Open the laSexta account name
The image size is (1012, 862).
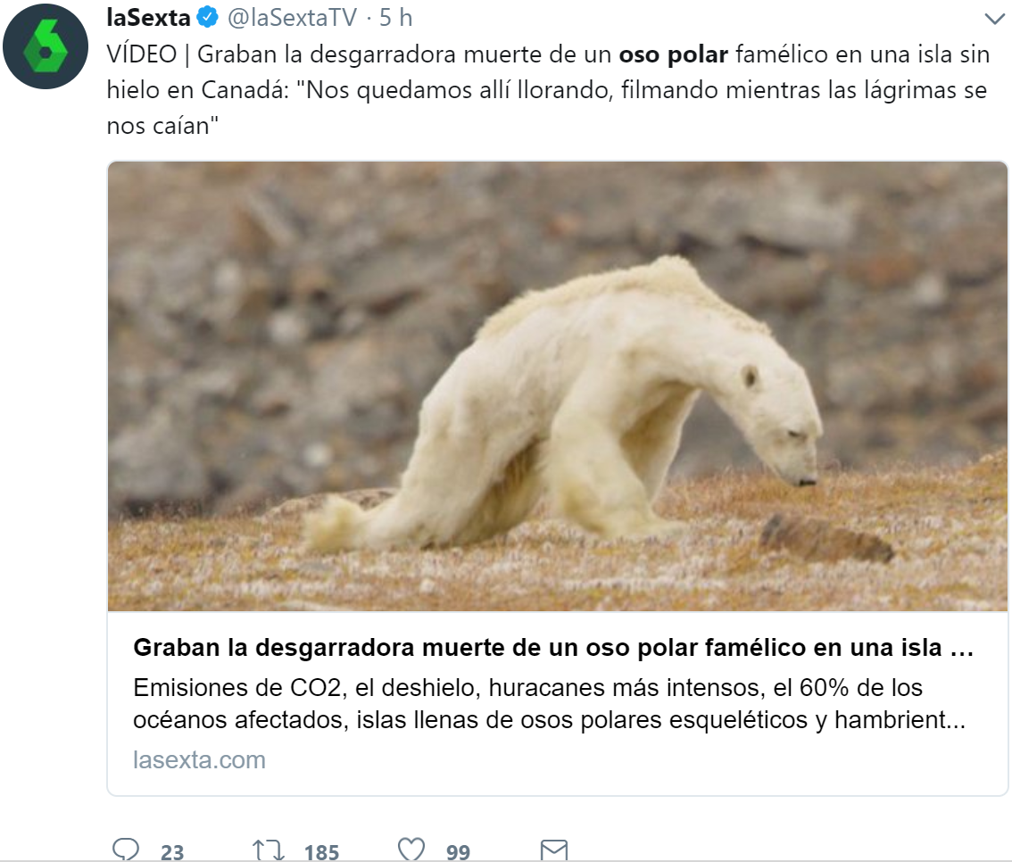pyautogui.click(x=148, y=18)
